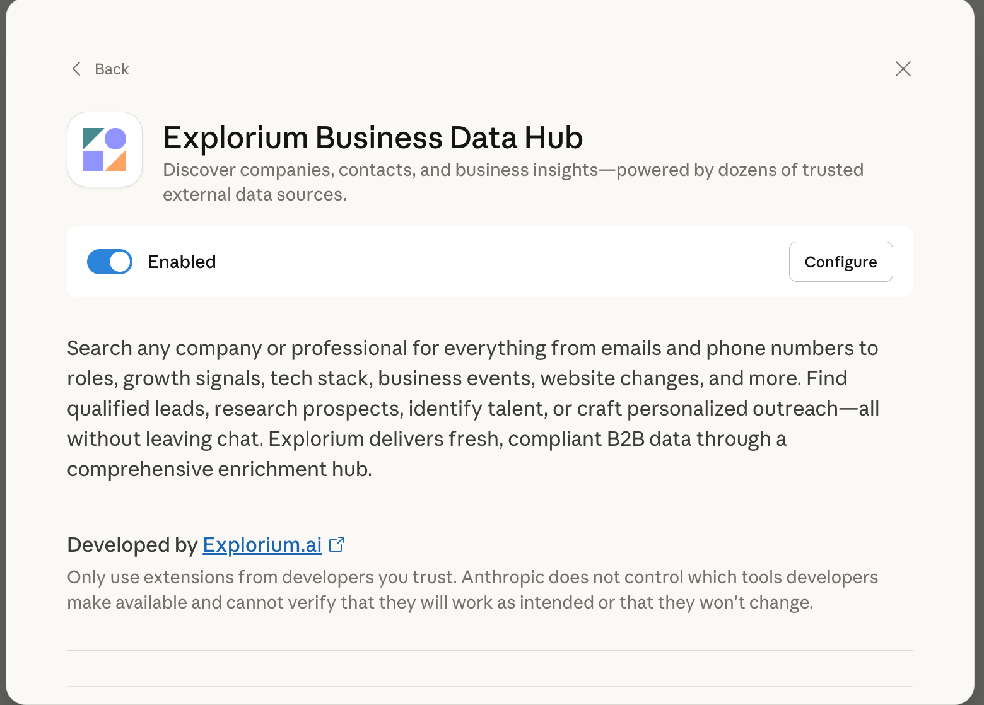This screenshot has height=705, width=984.
Task: Click the Explorium logo icon
Action: (105, 149)
